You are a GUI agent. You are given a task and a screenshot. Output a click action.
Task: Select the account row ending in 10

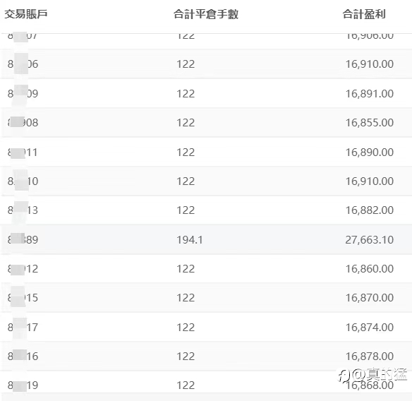pos(206,181)
